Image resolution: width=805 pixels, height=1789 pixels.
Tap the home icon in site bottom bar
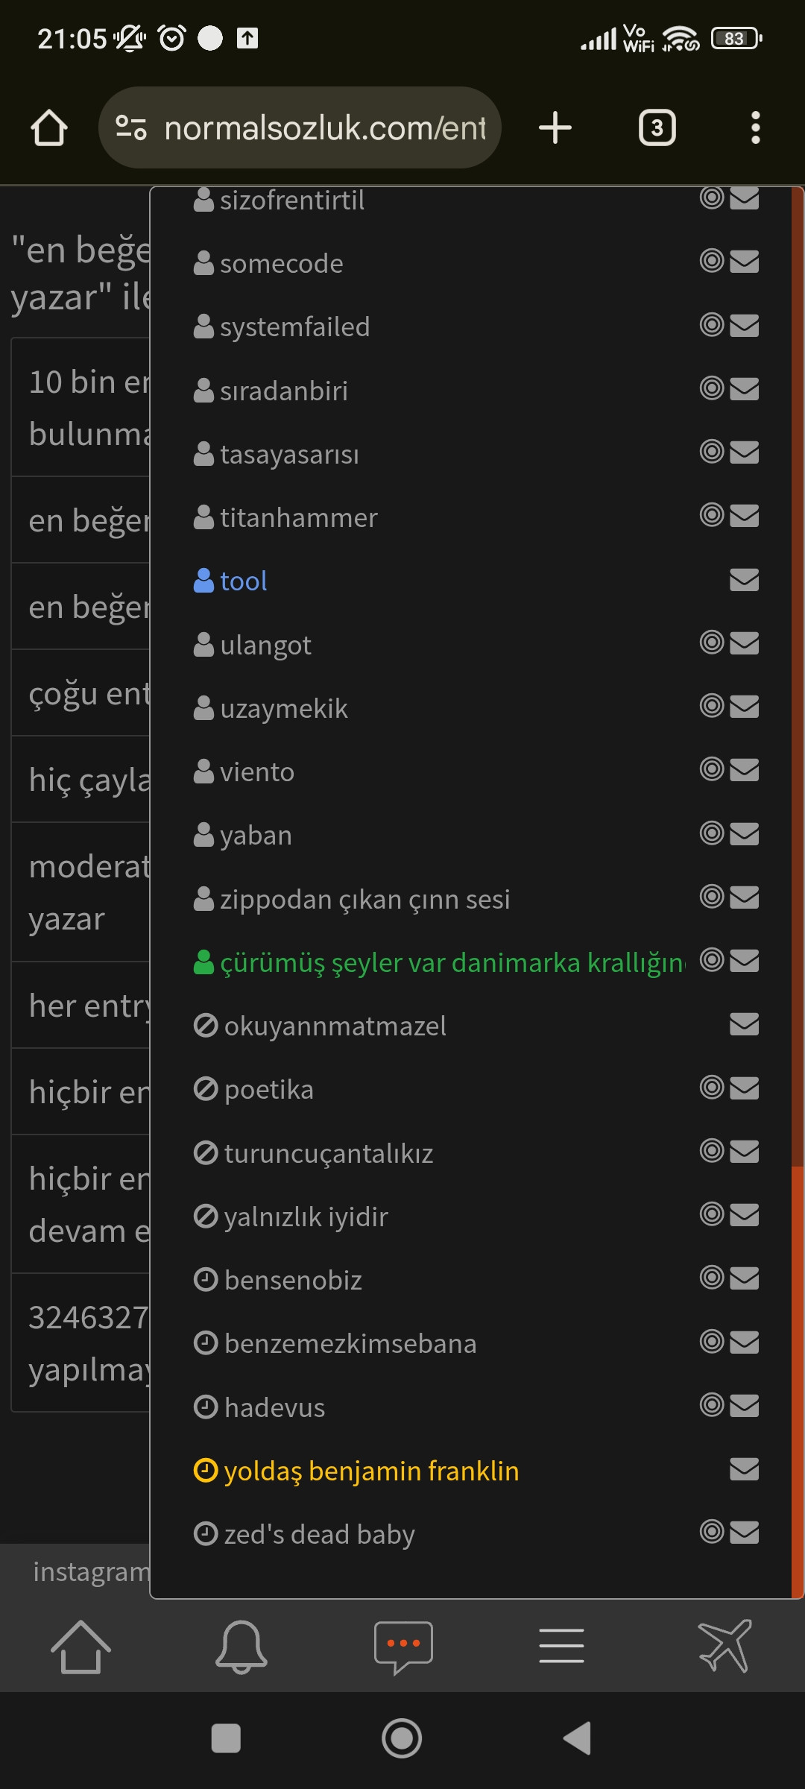point(80,1646)
